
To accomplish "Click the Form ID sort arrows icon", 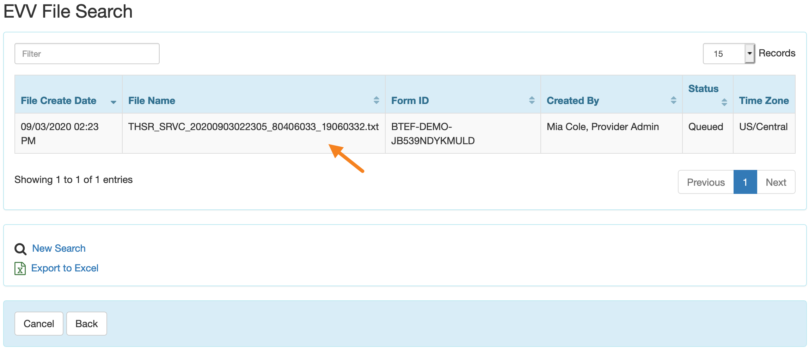I will pos(532,100).
